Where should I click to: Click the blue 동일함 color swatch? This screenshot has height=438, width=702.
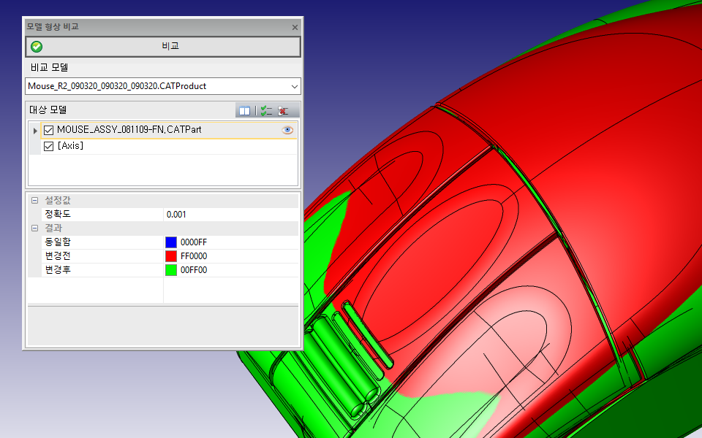[171, 242]
